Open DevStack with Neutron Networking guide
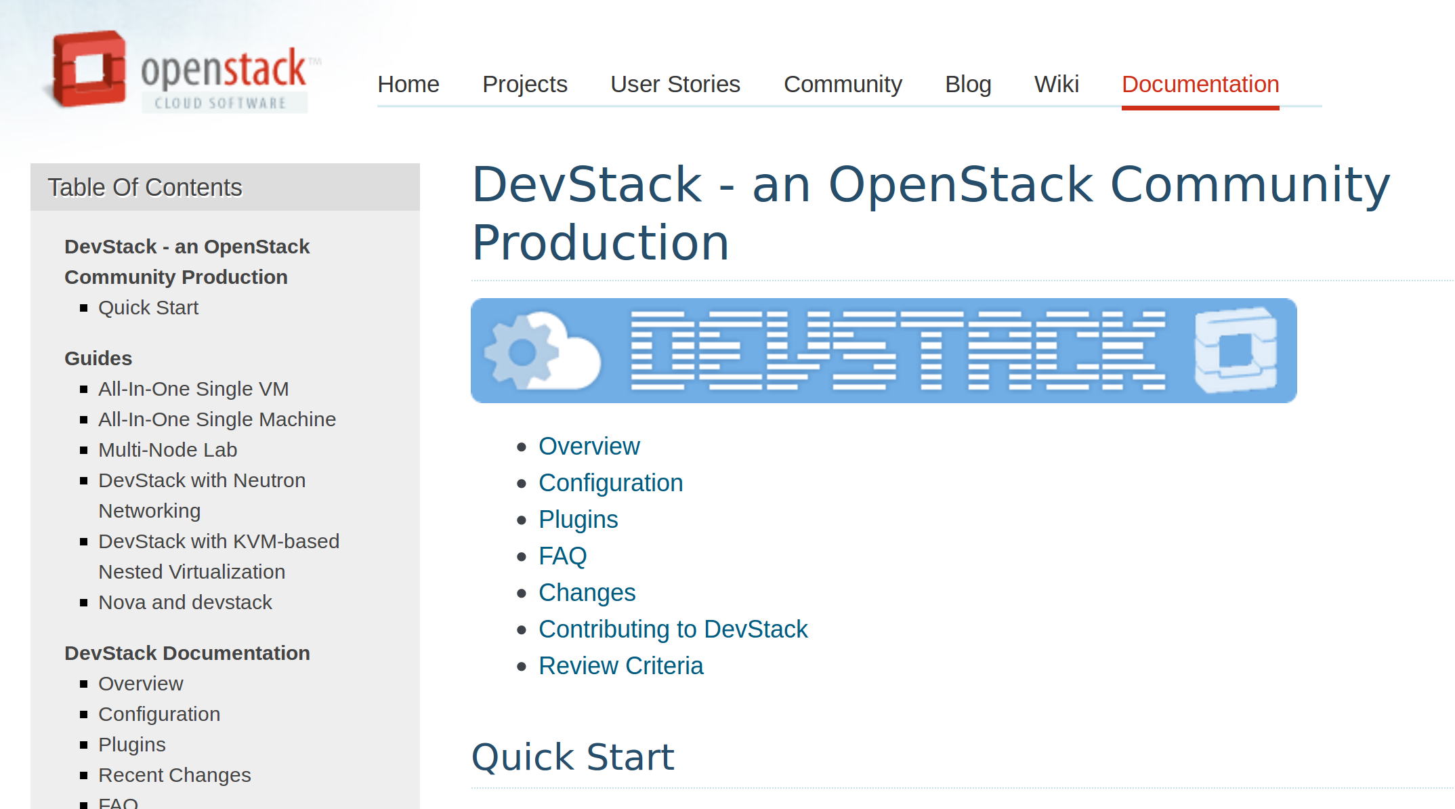The width and height of the screenshot is (1455, 809). pyautogui.click(x=201, y=480)
